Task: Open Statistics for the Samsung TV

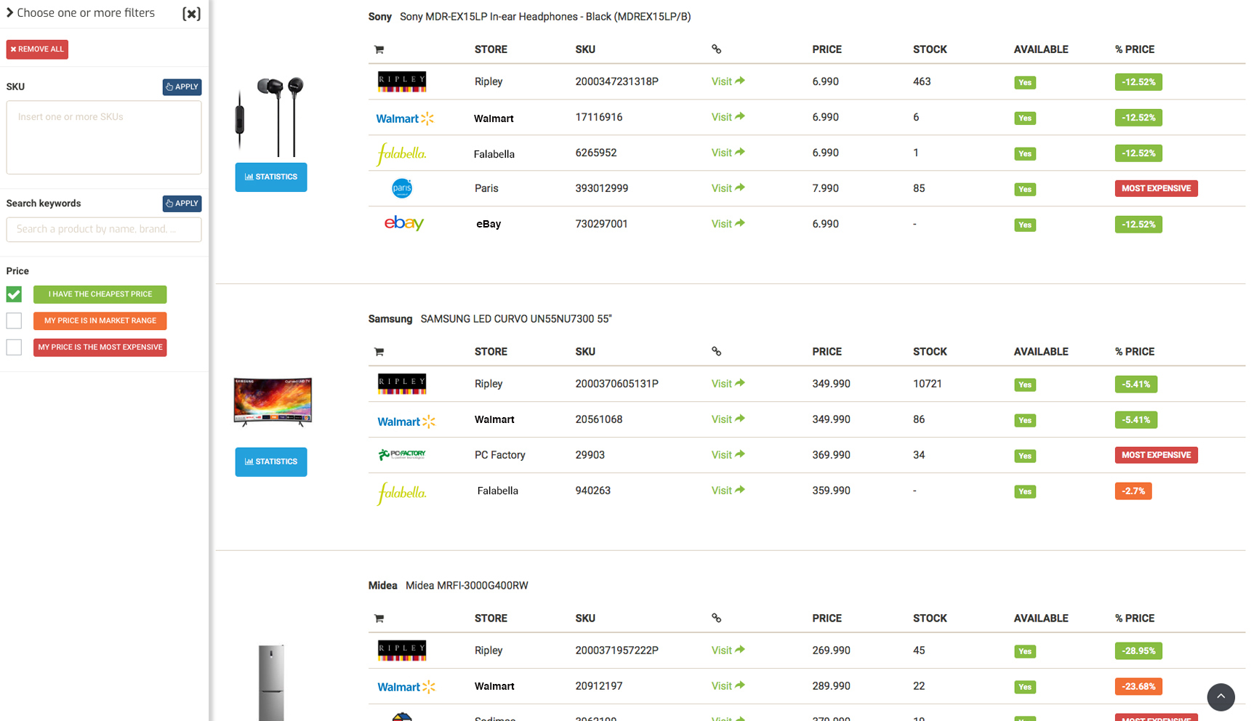Action: 271,462
